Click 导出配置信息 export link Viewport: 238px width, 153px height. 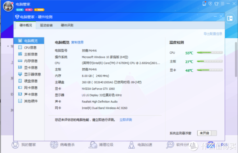tap(213, 34)
